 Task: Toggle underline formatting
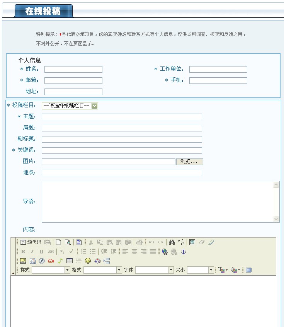click(x=42, y=252)
